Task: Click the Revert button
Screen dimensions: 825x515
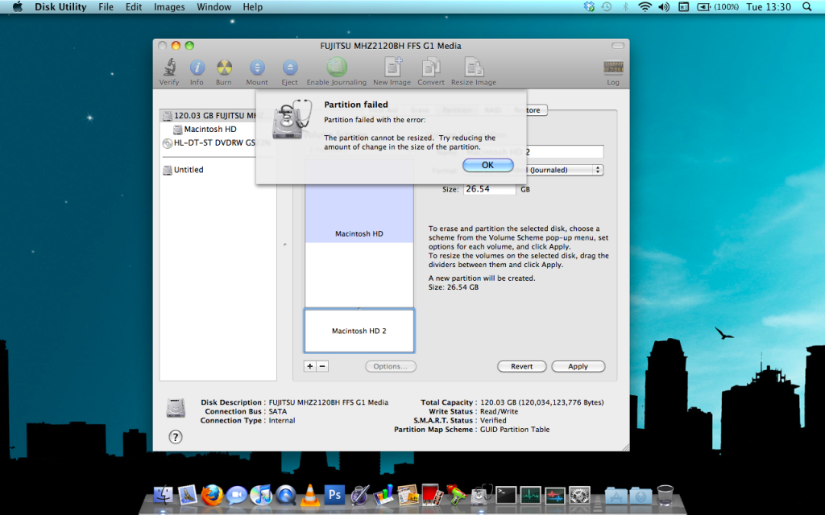Action: (521, 366)
